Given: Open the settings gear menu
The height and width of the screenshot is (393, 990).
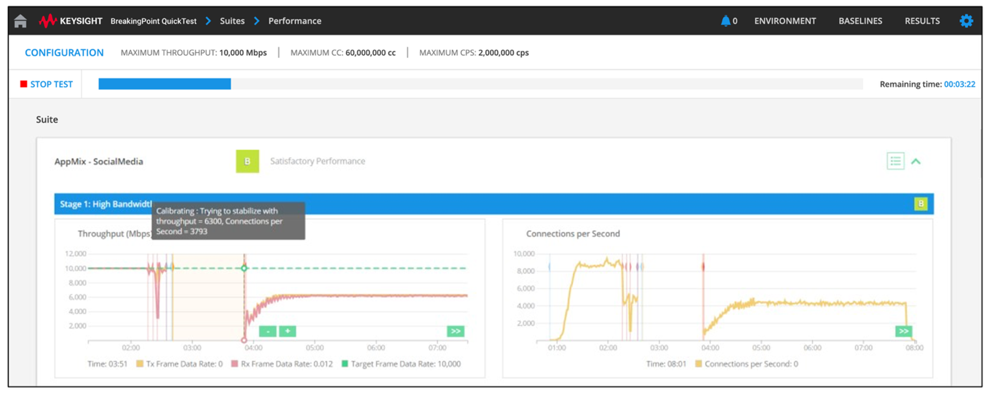Looking at the screenshot, I should point(966,21).
